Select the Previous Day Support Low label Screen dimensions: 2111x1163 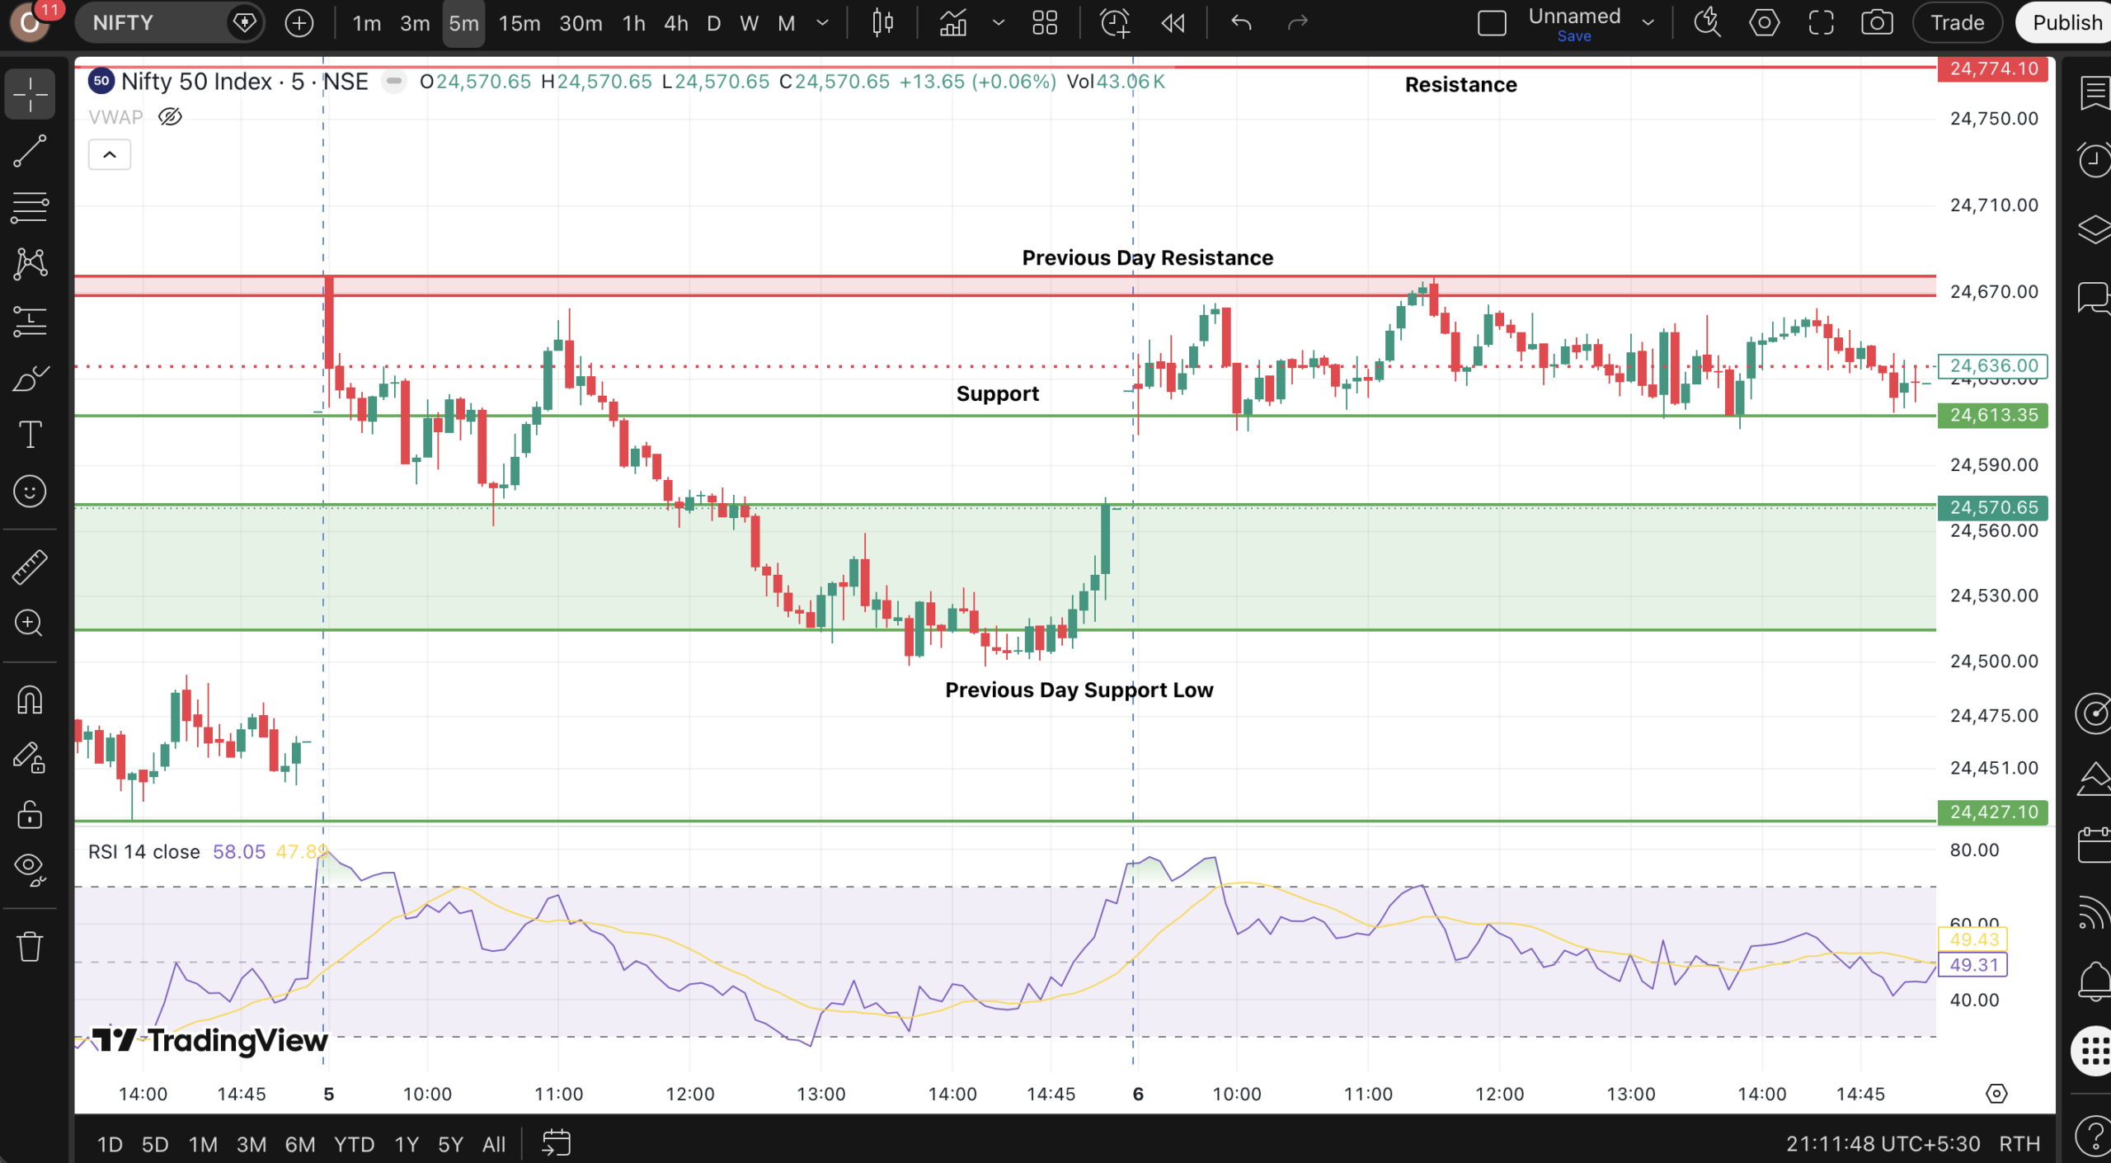pos(1079,690)
